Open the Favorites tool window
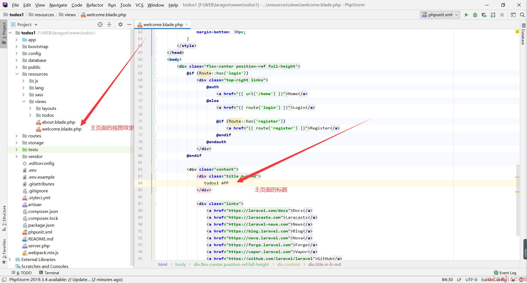 [4, 251]
